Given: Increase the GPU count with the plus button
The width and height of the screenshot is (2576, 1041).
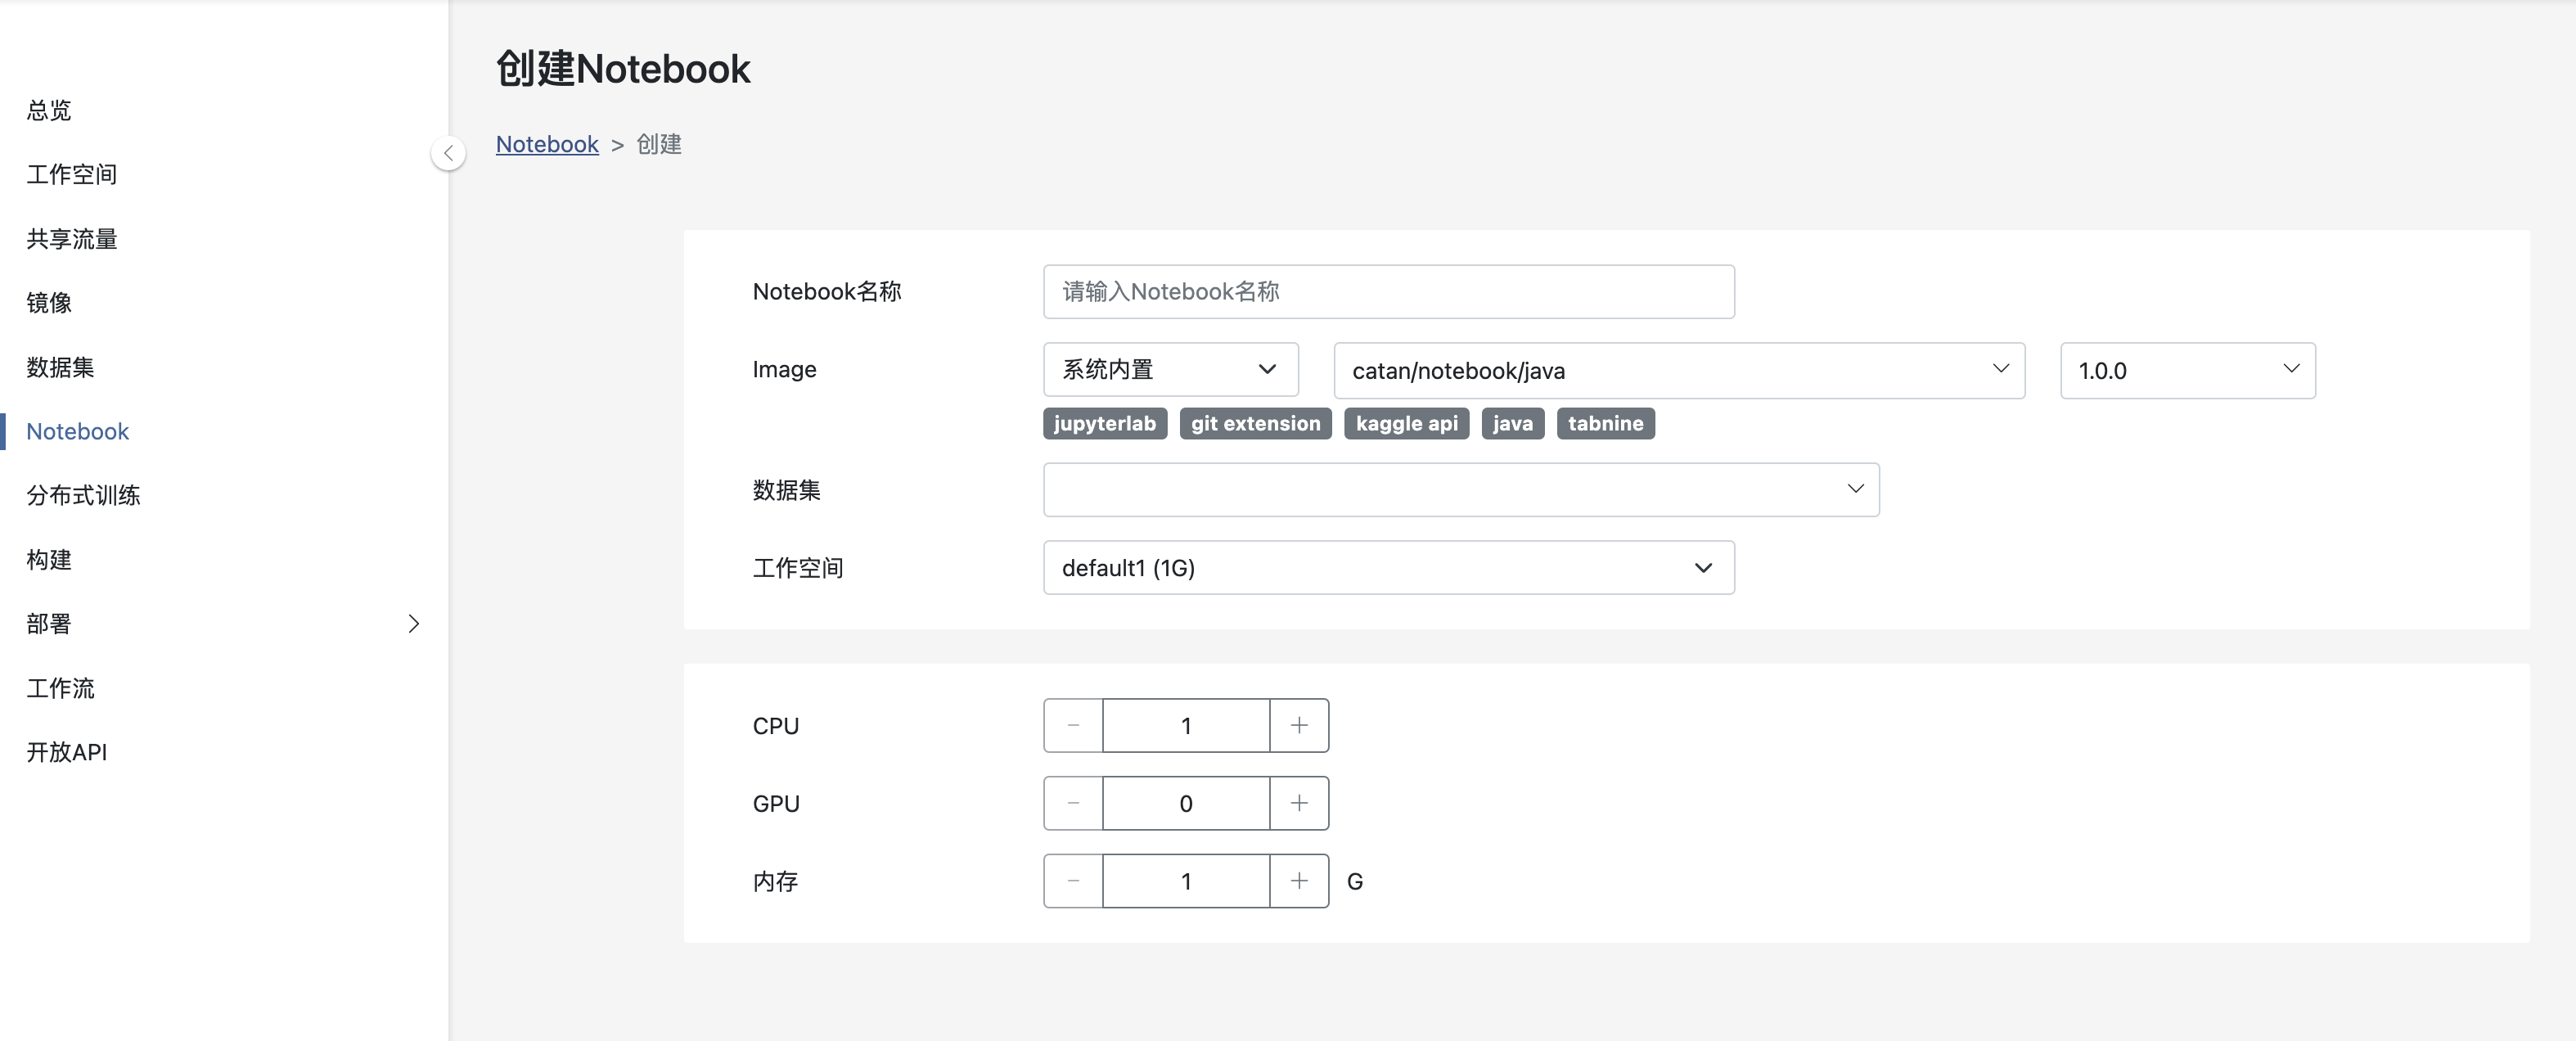Looking at the screenshot, I should click(1298, 803).
